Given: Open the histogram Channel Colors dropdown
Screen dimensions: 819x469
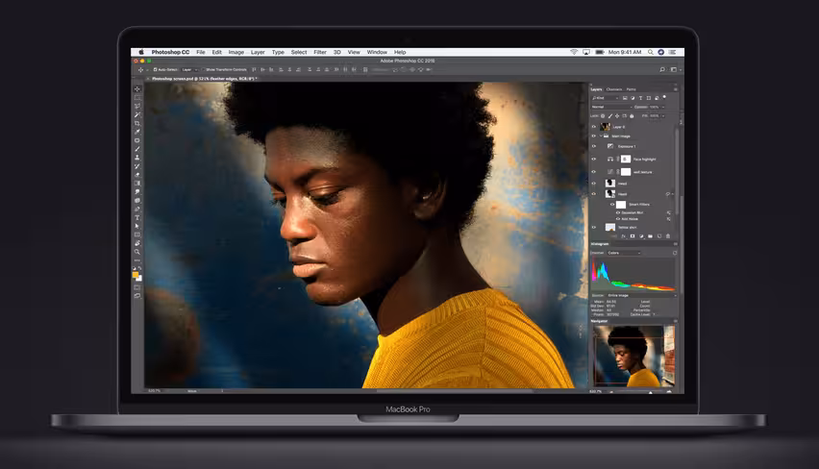Looking at the screenshot, I should click(624, 253).
